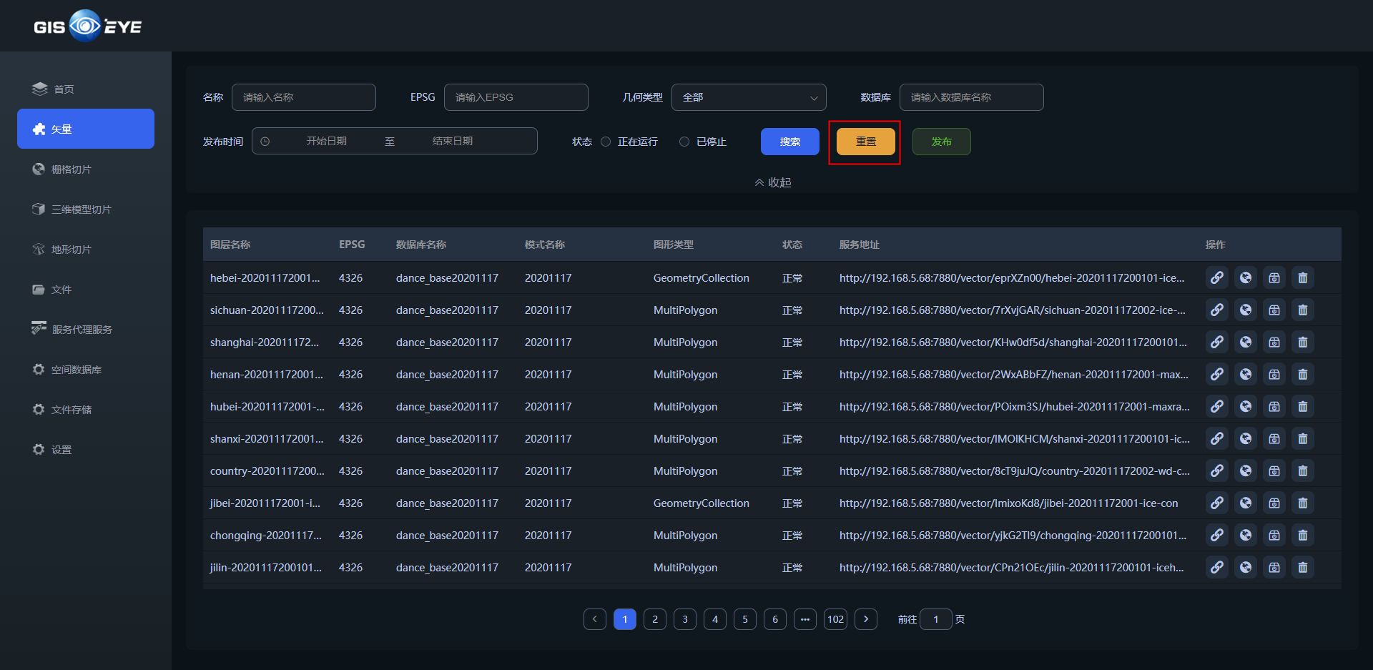The image size is (1373, 670).
Task: Open 文件存储 in the sidebar
Action: point(86,409)
